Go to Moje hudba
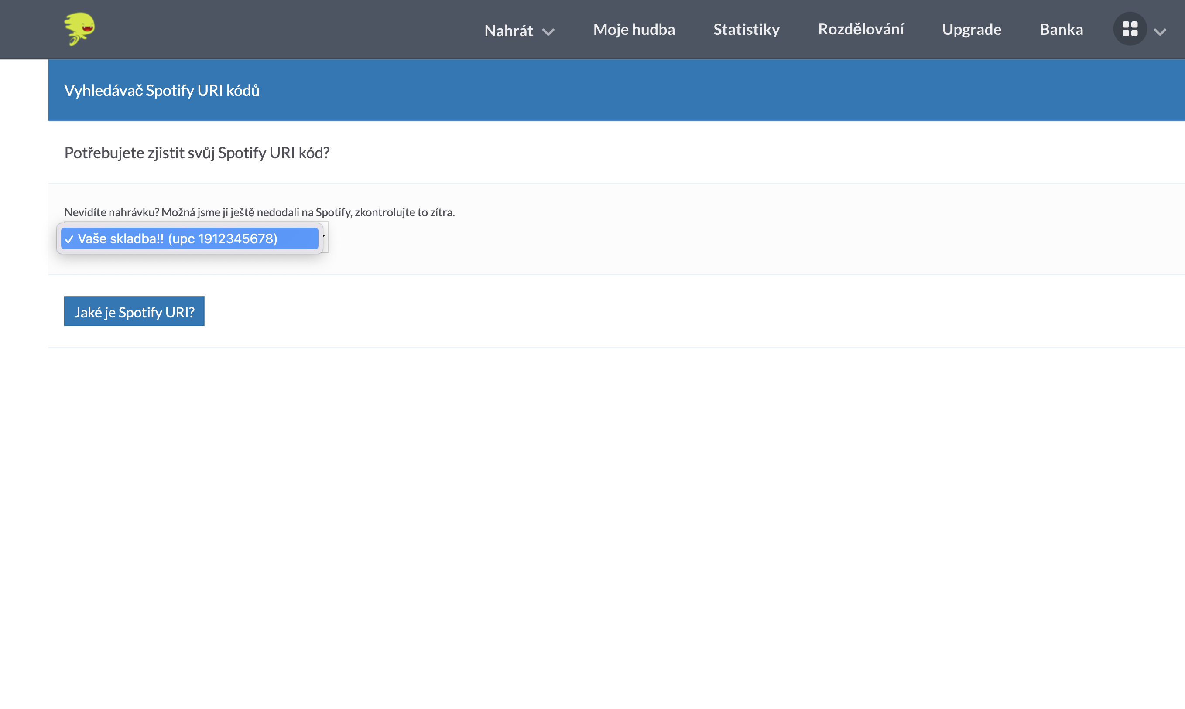Viewport: 1185px width, 709px height. 634,30
